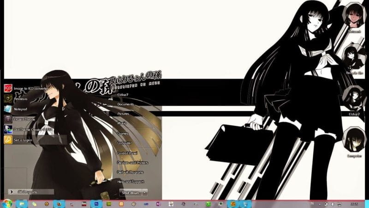Click the taskbar clock showing 22:52

tap(356, 203)
